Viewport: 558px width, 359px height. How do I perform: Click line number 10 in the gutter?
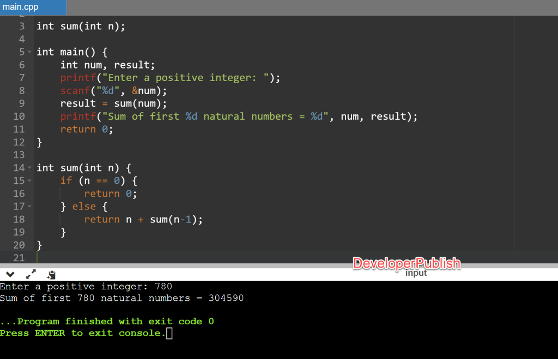click(x=19, y=116)
